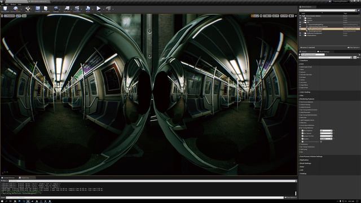Viewport: 361px width, 203px height.
Task: Click the viewport transform tools icon group
Action: (255, 16)
